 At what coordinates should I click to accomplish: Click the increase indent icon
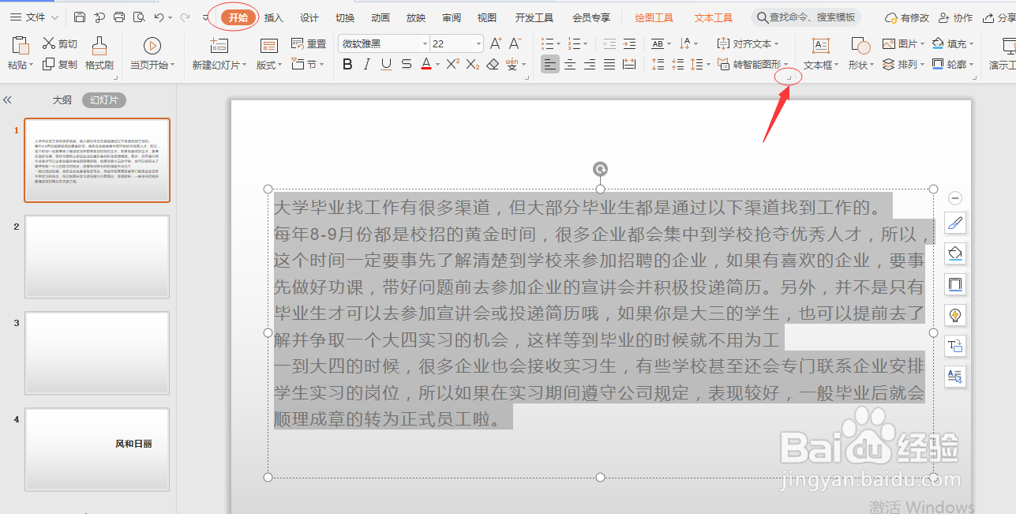click(628, 44)
